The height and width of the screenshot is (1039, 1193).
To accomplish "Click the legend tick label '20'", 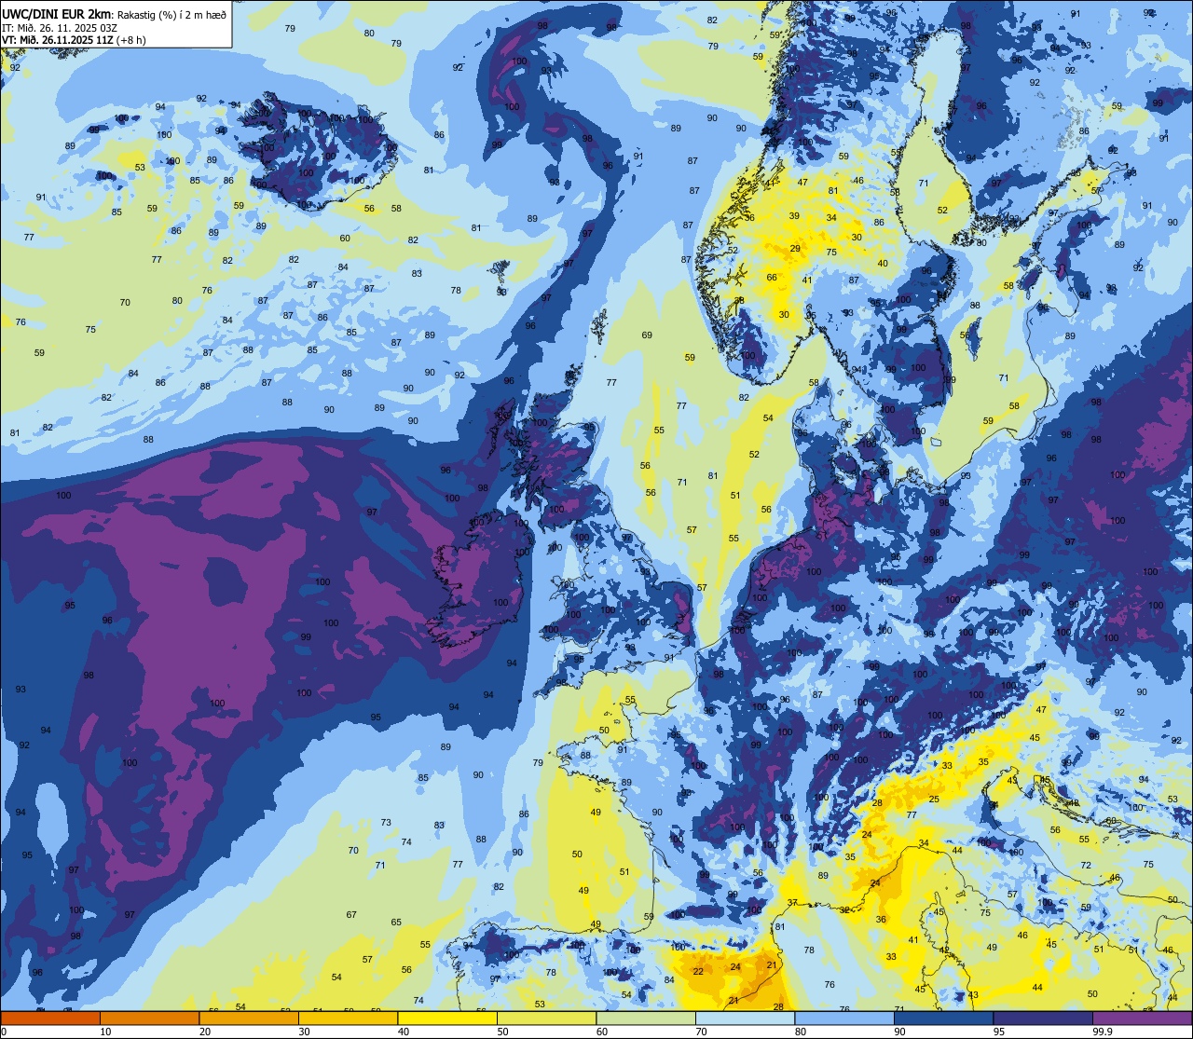I will pyautogui.click(x=205, y=1032).
